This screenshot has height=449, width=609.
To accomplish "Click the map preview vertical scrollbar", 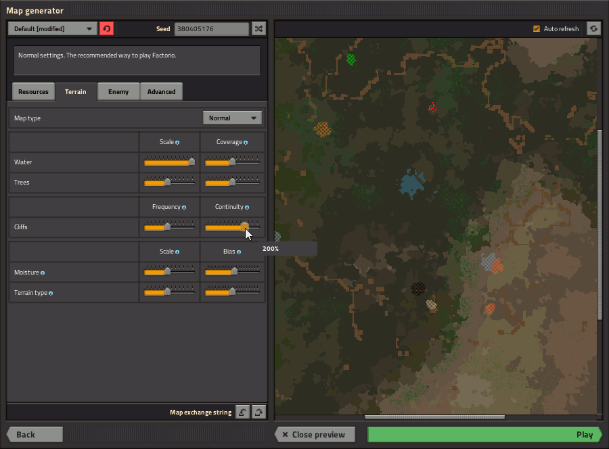I will (x=600, y=225).
